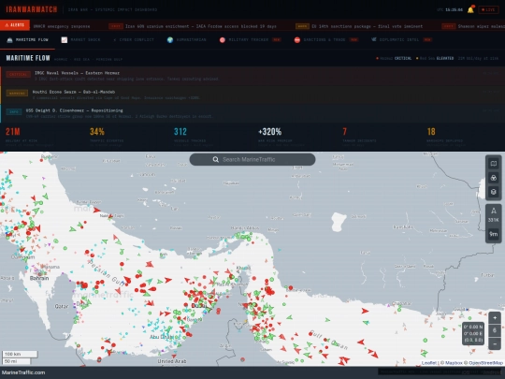Open the notifications bell icon
The width and height of the screenshot is (505, 379).
pos(470,9)
